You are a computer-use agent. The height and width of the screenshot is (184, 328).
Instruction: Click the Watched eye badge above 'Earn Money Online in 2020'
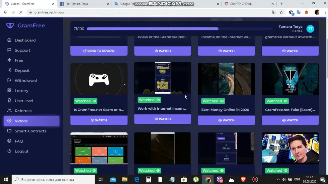tap(213, 101)
